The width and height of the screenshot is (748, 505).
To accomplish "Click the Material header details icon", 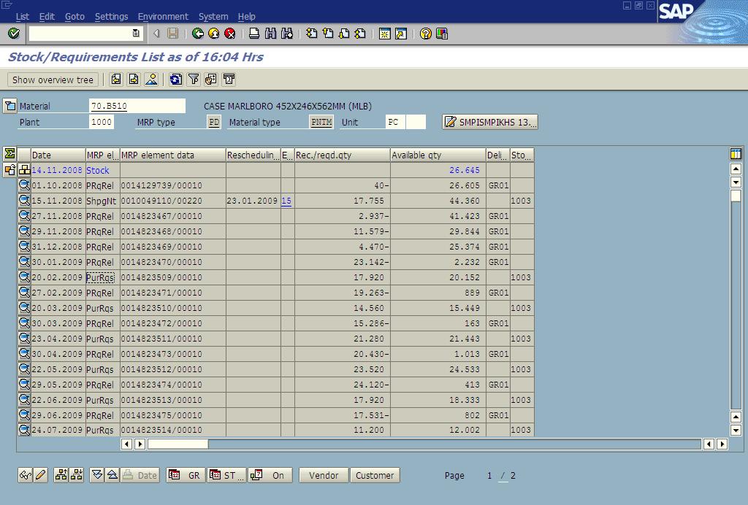I will [x=9, y=106].
